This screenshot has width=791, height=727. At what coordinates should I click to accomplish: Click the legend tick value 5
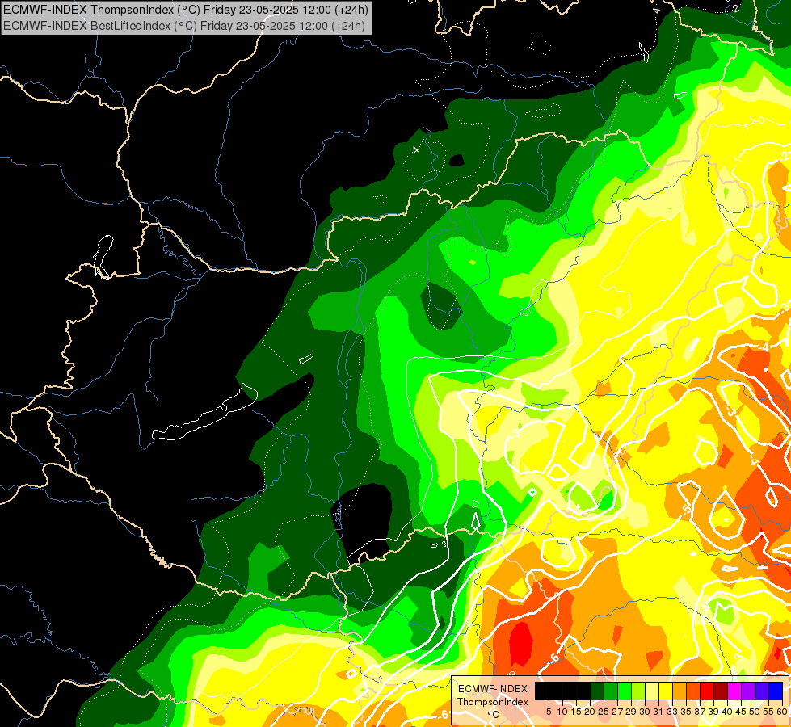click(549, 712)
